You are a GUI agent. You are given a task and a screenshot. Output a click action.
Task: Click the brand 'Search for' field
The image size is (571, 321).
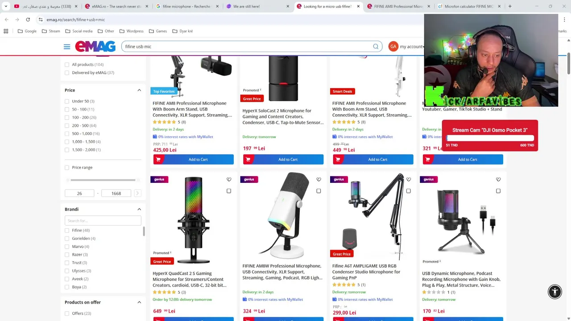(x=103, y=220)
